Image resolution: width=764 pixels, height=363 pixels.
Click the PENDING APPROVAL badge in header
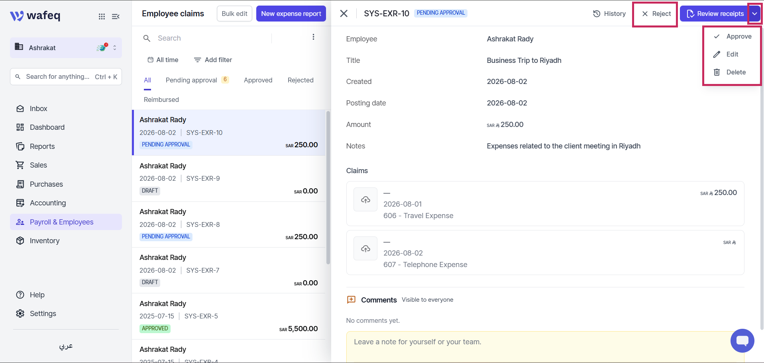[441, 13]
